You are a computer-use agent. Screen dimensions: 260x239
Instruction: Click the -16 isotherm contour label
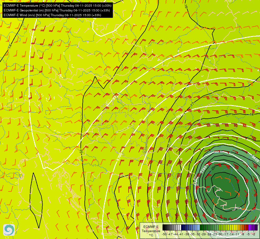tap(186, 6)
